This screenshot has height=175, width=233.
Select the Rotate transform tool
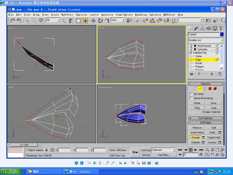coord(100,21)
